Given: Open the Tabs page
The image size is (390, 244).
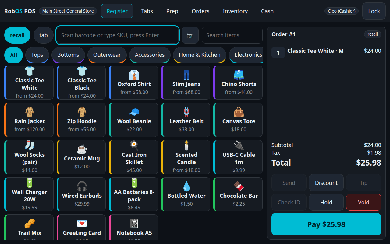Looking at the screenshot, I should [147, 11].
